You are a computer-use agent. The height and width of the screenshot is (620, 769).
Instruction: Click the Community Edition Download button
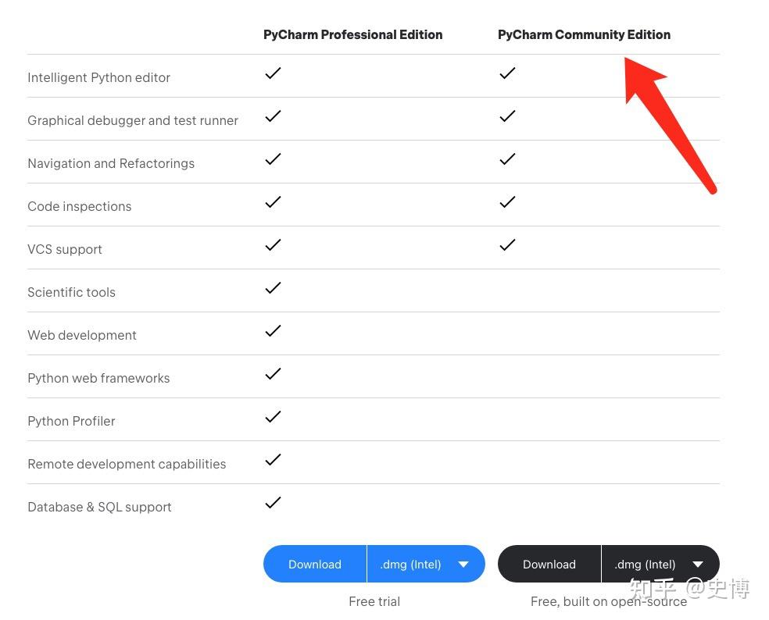point(549,564)
